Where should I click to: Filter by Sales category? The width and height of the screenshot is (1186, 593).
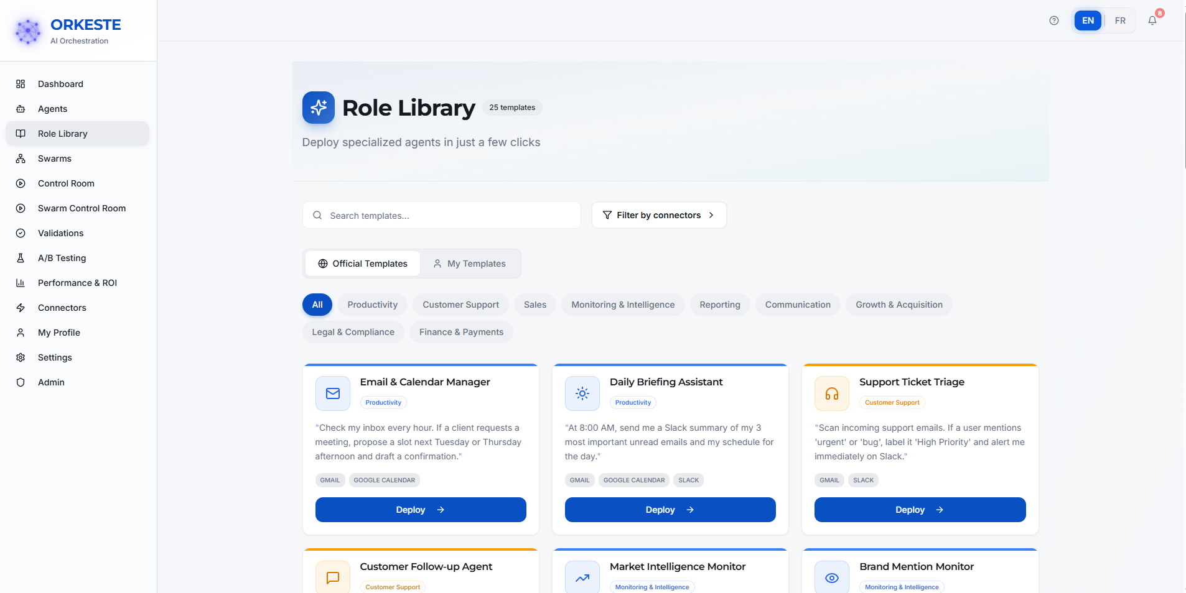pyautogui.click(x=535, y=305)
